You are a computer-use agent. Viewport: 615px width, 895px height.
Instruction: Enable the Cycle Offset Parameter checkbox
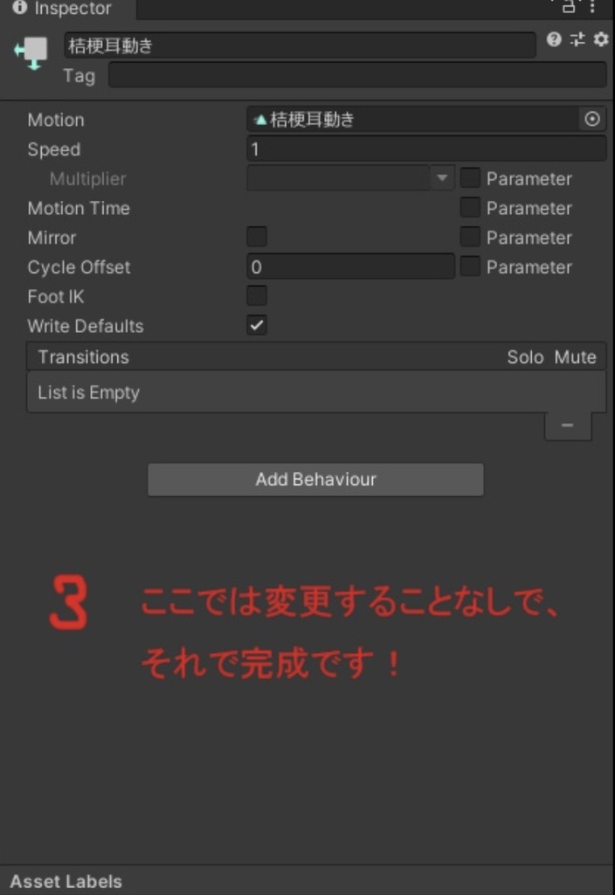470,266
